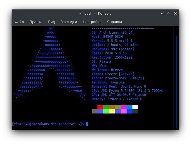191x144 pixels.
Task: Click the white color block
Action: [x=135, y=107]
